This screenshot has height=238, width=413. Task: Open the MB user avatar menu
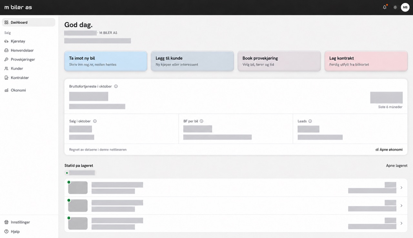(x=405, y=7)
